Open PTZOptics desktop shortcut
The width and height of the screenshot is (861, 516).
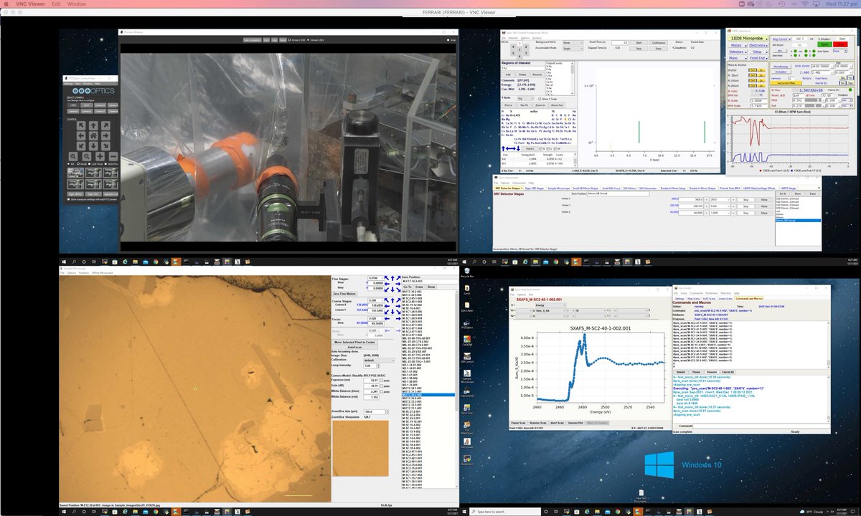pos(467,325)
